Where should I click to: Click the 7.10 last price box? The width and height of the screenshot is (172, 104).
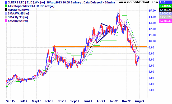[165, 2]
